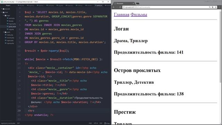The width and height of the screenshot is (222, 125).
Task: Maximize the Atom window
Action: (103, 2)
